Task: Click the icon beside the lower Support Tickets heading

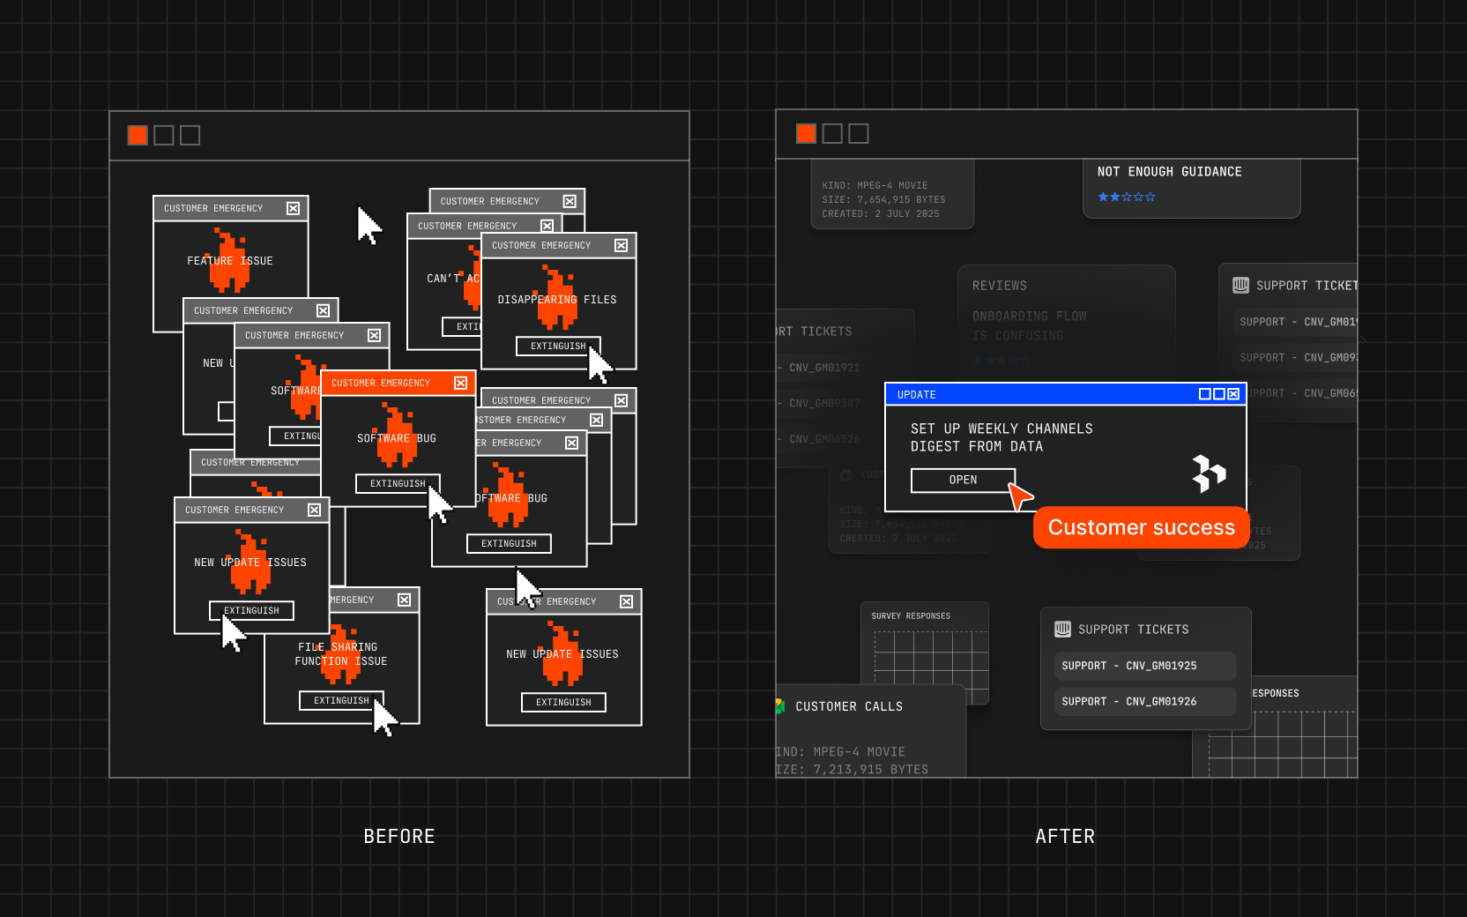Action: click(x=1062, y=629)
